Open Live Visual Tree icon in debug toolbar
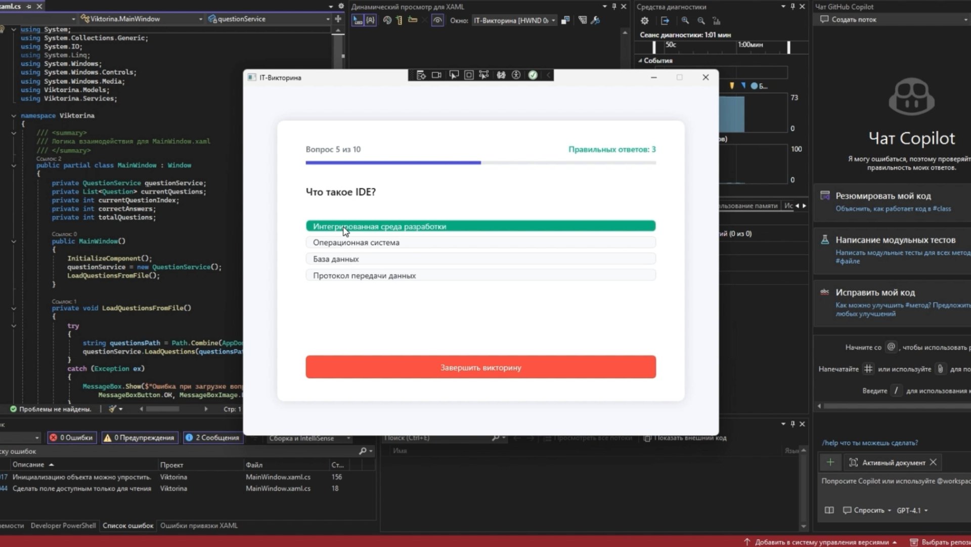Image resolution: width=971 pixels, height=547 pixels. [421, 75]
